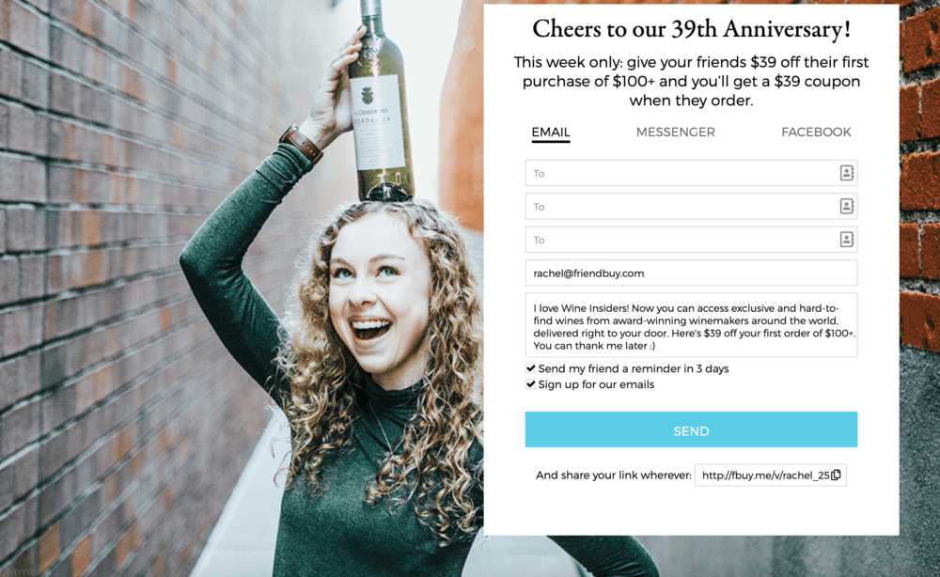Click the Send my friend a reminder label

coord(633,368)
